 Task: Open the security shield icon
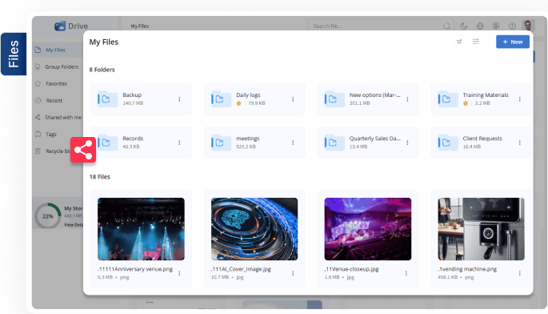point(496,26)
